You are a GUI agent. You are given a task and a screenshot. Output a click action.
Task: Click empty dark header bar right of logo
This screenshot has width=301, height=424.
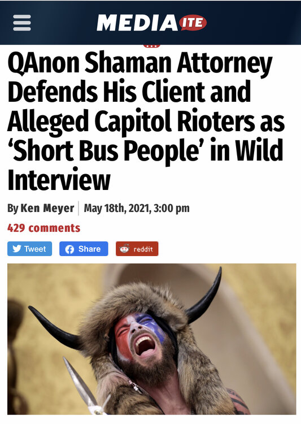point(254,23)
